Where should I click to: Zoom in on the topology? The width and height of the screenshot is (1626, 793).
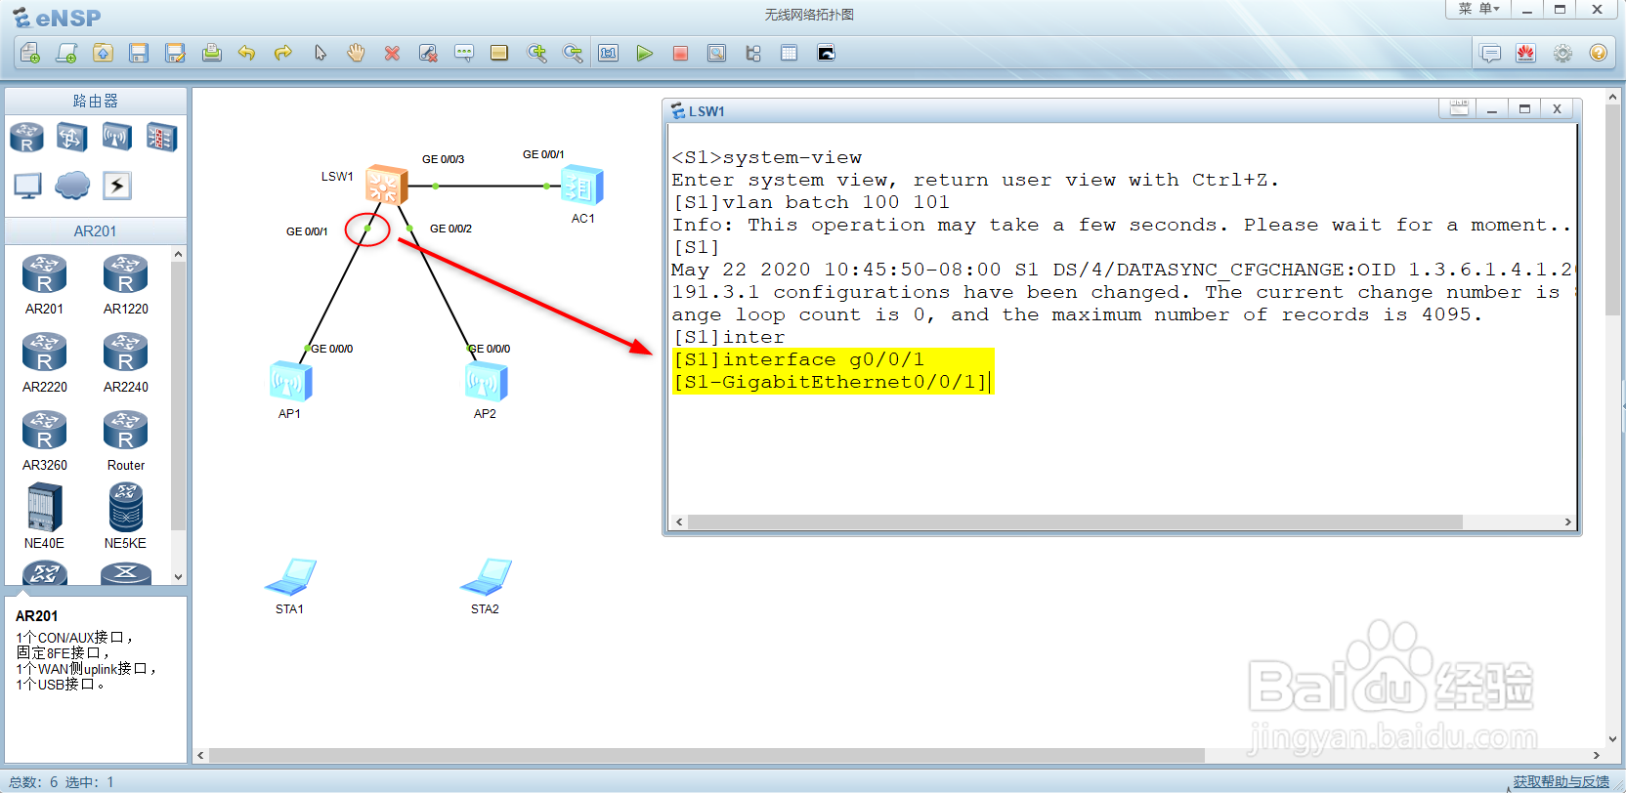[536, 53]
